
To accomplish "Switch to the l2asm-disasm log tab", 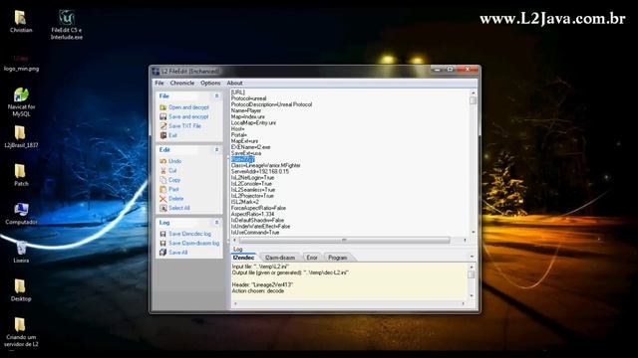I will point(280,258).
